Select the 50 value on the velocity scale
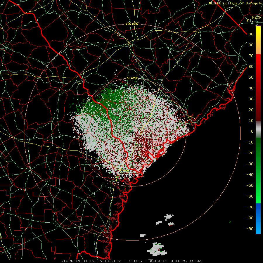The width and height of the screenshot is (263, 263). [251, 77]
